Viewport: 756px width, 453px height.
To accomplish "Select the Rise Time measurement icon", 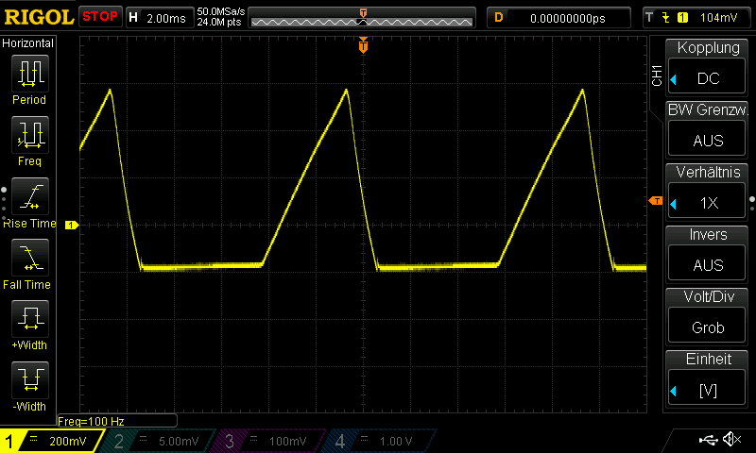I will (30, 196).
